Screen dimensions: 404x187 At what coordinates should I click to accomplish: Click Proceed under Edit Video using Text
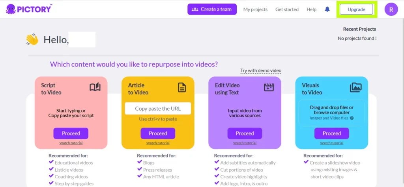click(245, 133)
